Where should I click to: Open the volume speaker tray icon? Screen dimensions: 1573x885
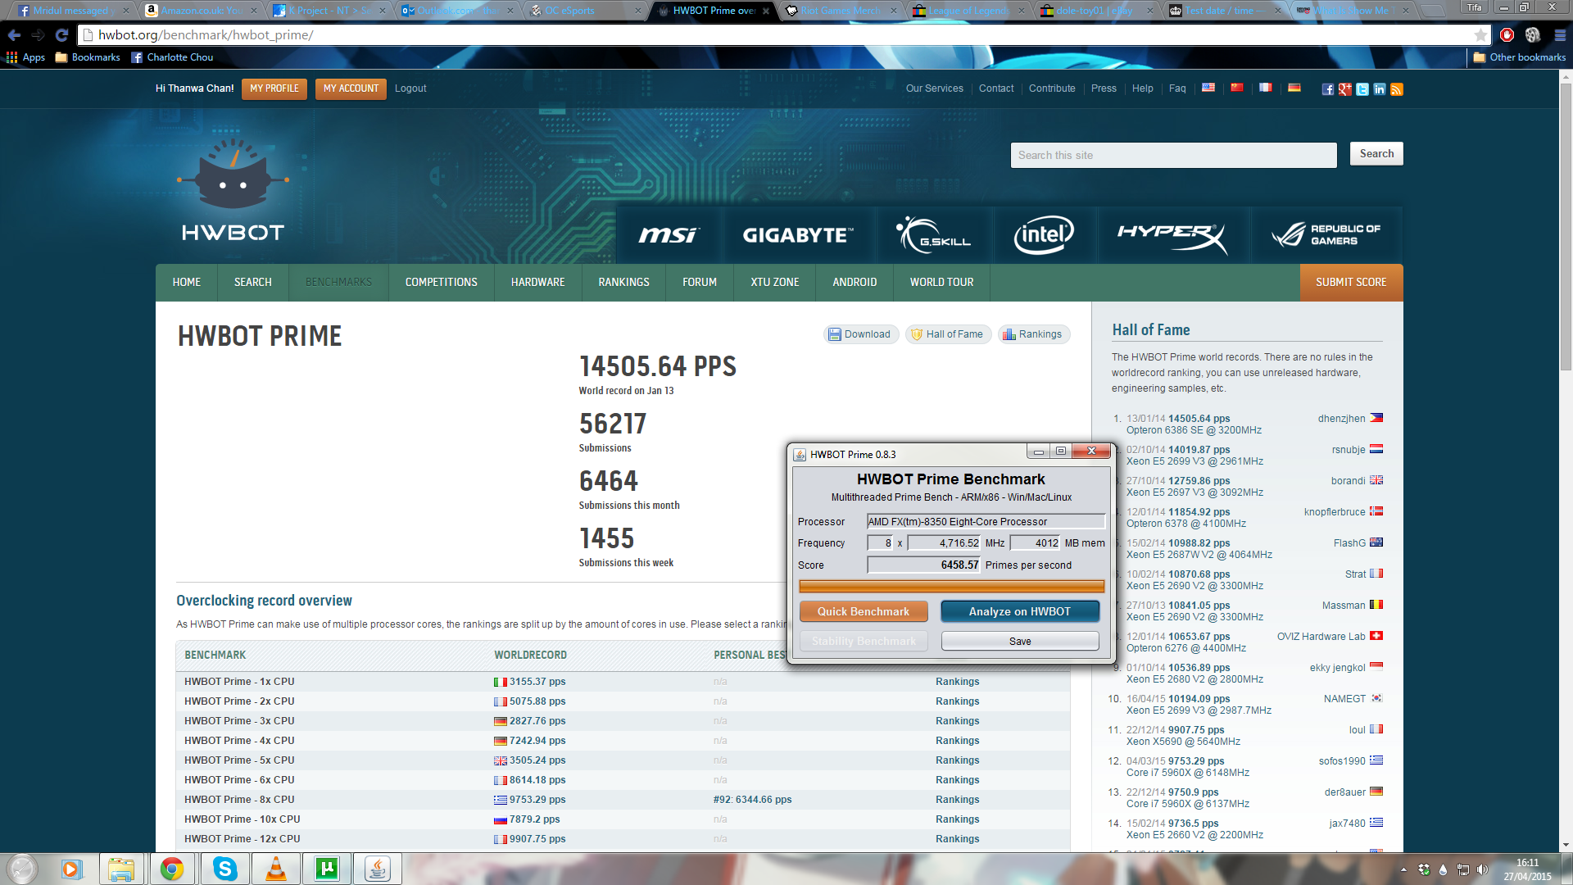(1482, 869)
